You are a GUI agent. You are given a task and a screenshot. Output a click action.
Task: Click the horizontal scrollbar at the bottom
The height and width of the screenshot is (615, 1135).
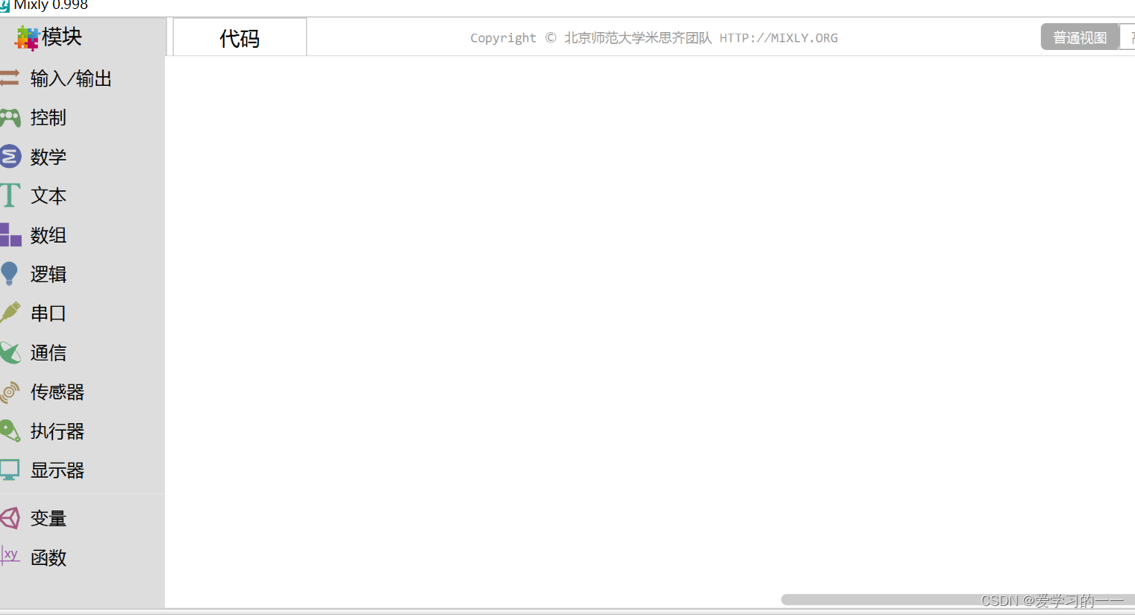click(x=955, y=599)
